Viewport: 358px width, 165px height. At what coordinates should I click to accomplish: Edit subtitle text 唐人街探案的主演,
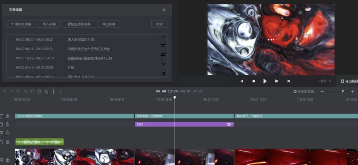tap(81, 40)
